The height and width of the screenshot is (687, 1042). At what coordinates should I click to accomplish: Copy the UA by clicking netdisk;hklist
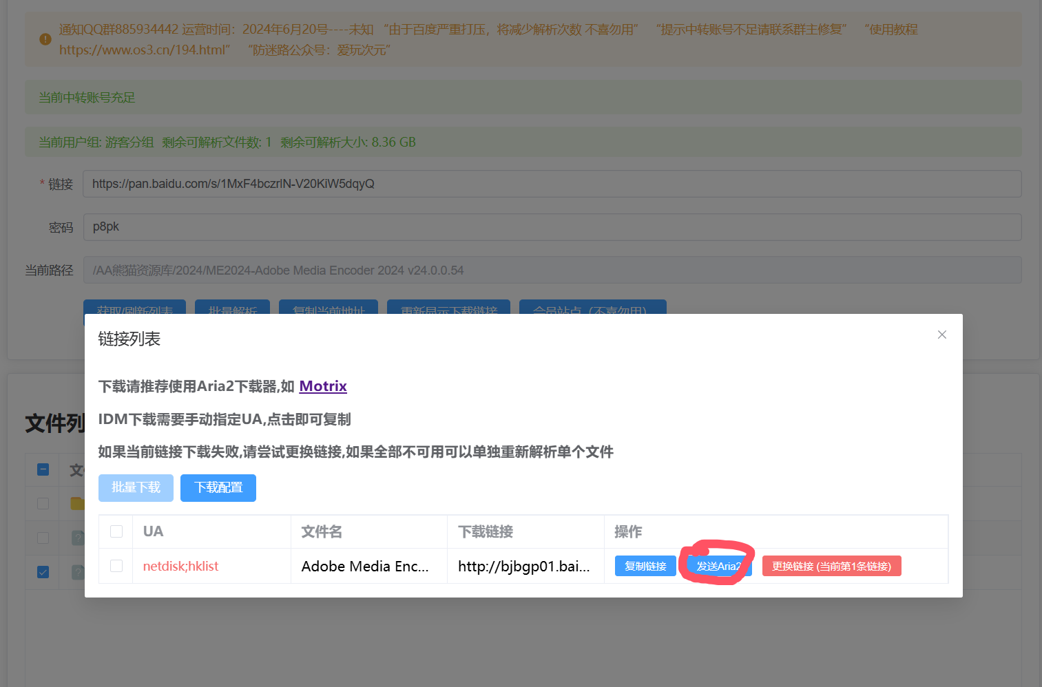[x=180, y=566]
